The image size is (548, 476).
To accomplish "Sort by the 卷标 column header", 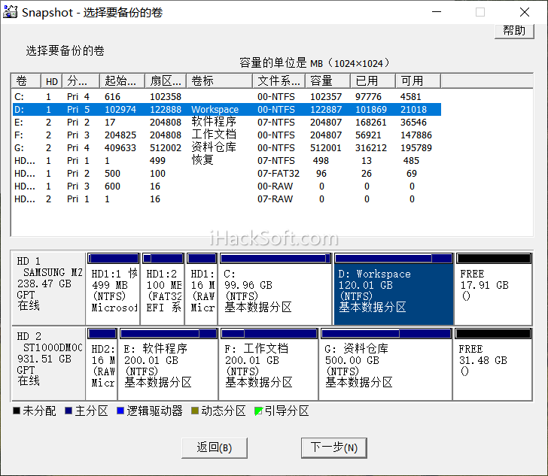I will pyautogui.click(x=219, y=81).
